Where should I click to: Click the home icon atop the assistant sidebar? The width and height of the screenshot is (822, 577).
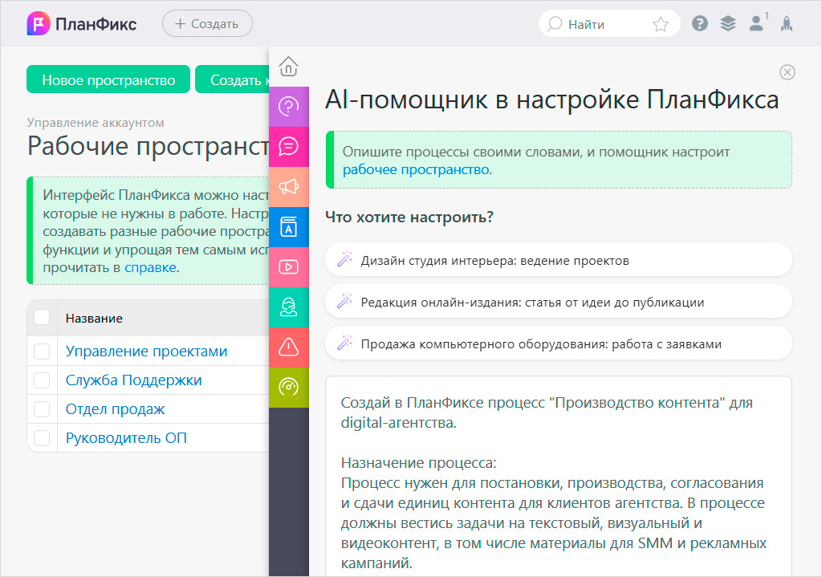pos(289,67)
